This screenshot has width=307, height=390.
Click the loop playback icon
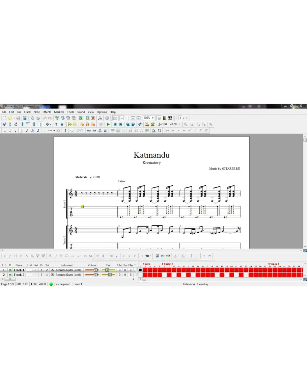(x=140, y=124)
